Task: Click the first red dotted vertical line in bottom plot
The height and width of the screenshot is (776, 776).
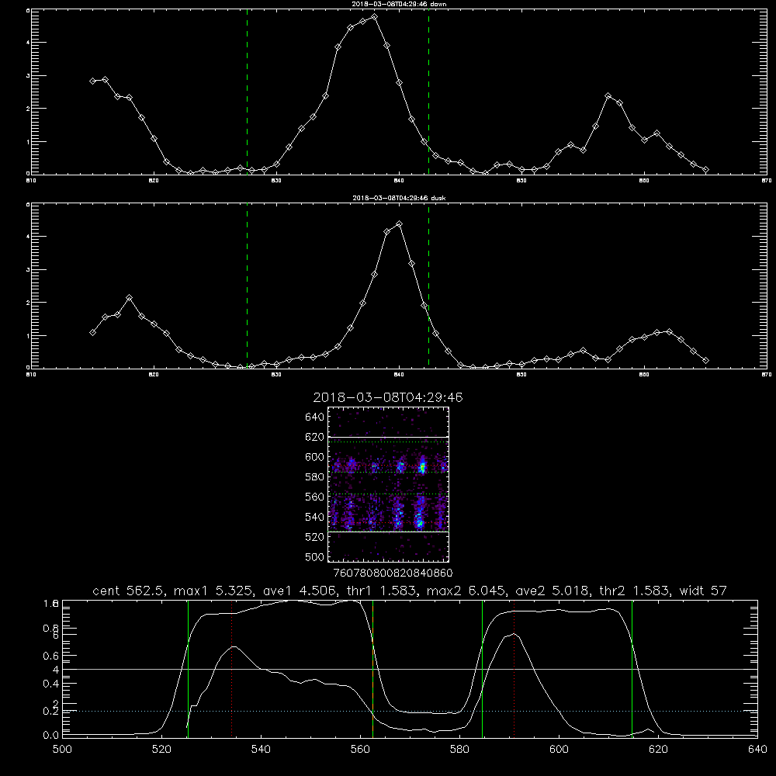Action: coord(231,669)
